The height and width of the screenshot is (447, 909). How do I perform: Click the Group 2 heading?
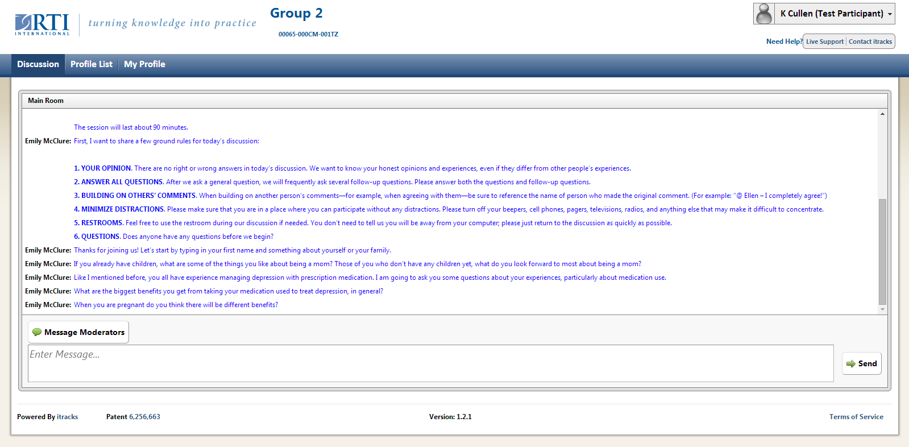(x=296, y=13)
